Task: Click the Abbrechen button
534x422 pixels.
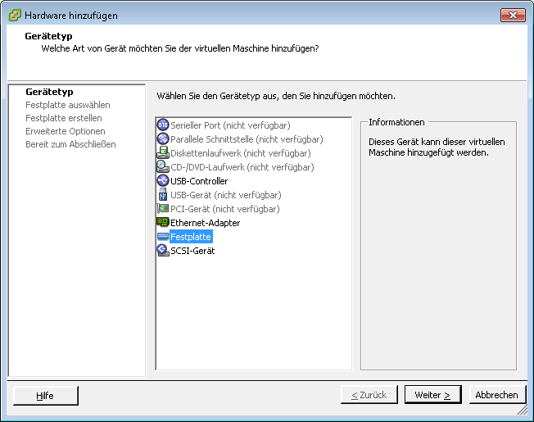Action: point(496,395)
